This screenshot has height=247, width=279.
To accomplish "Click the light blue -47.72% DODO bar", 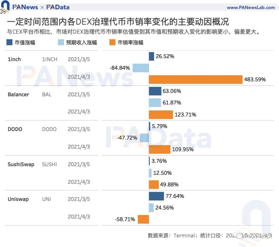I will (144, 138).
